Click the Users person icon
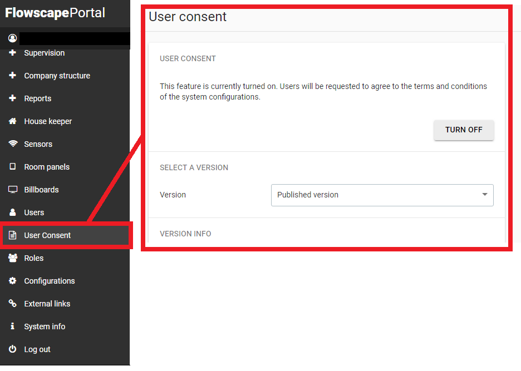 12,212
